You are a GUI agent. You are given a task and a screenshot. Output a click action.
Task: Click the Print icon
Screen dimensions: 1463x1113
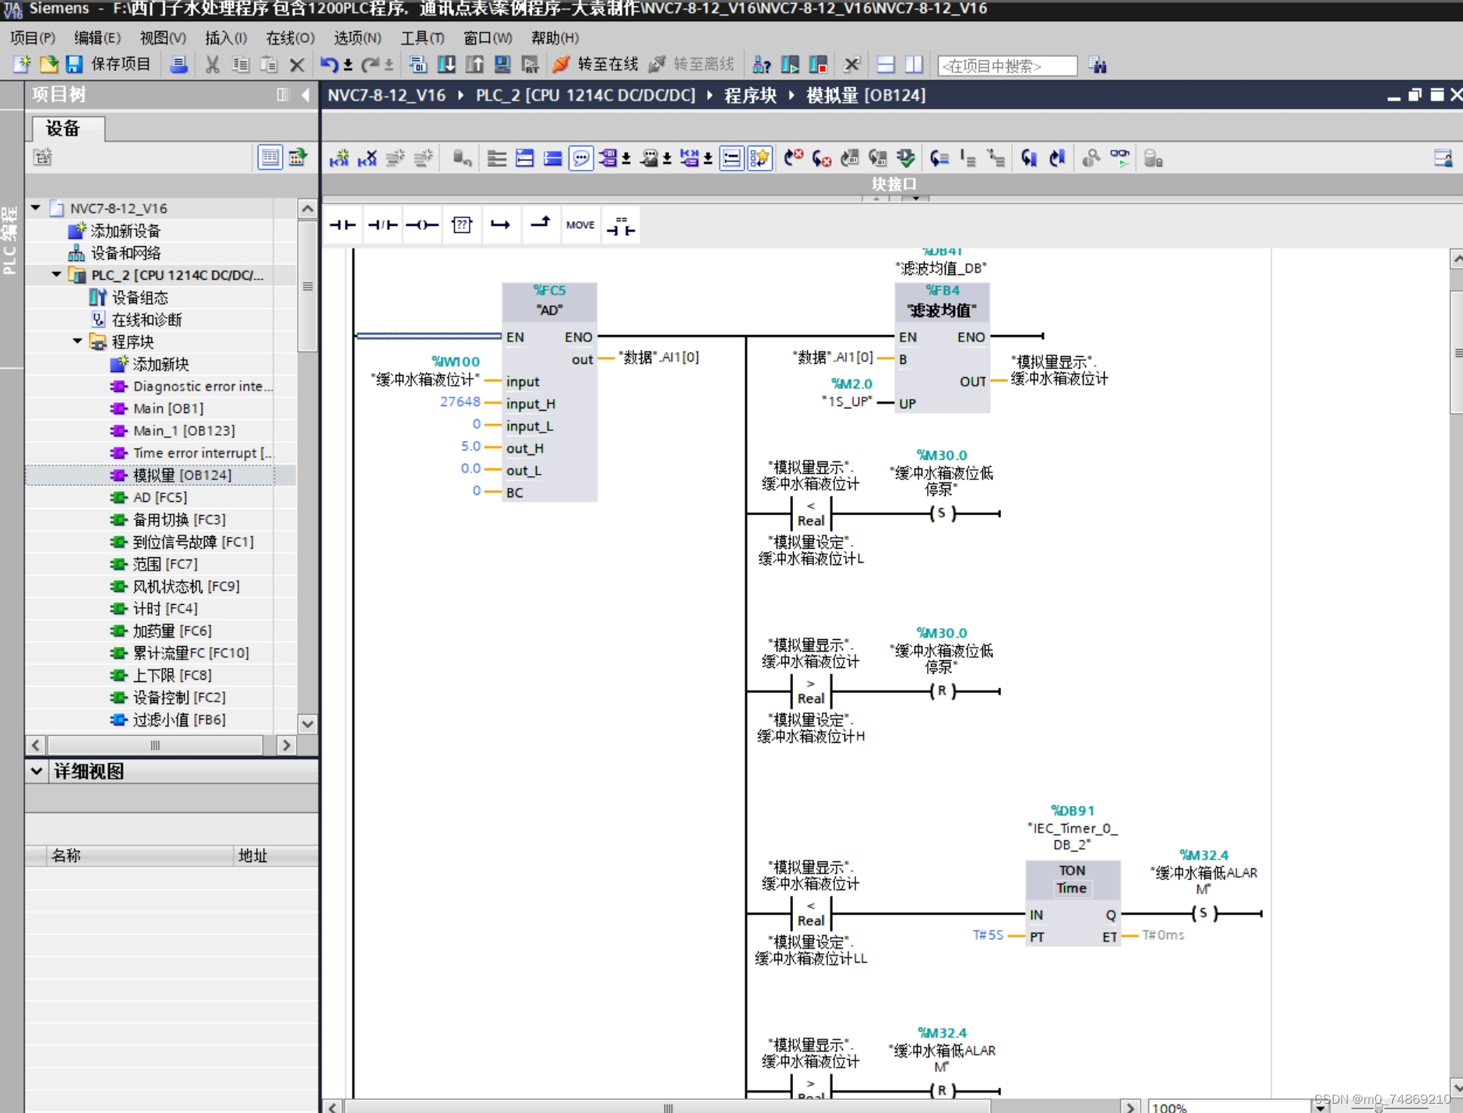coord(179,65)
